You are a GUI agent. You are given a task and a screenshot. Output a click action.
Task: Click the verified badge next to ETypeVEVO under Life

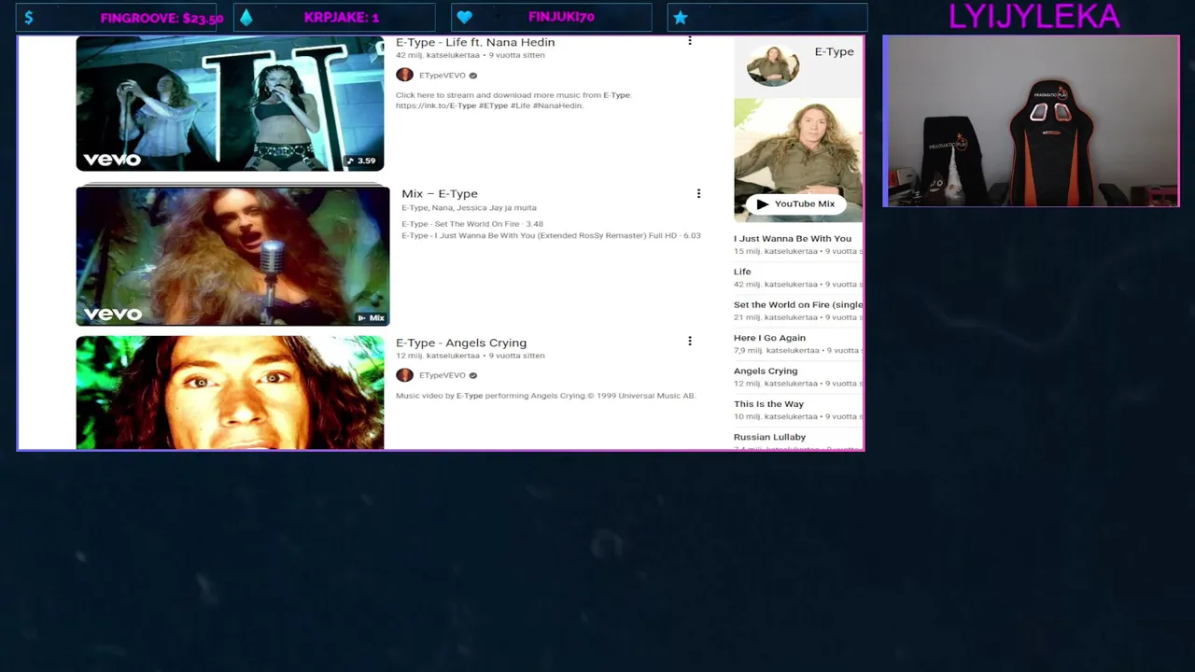click(473, 76)
